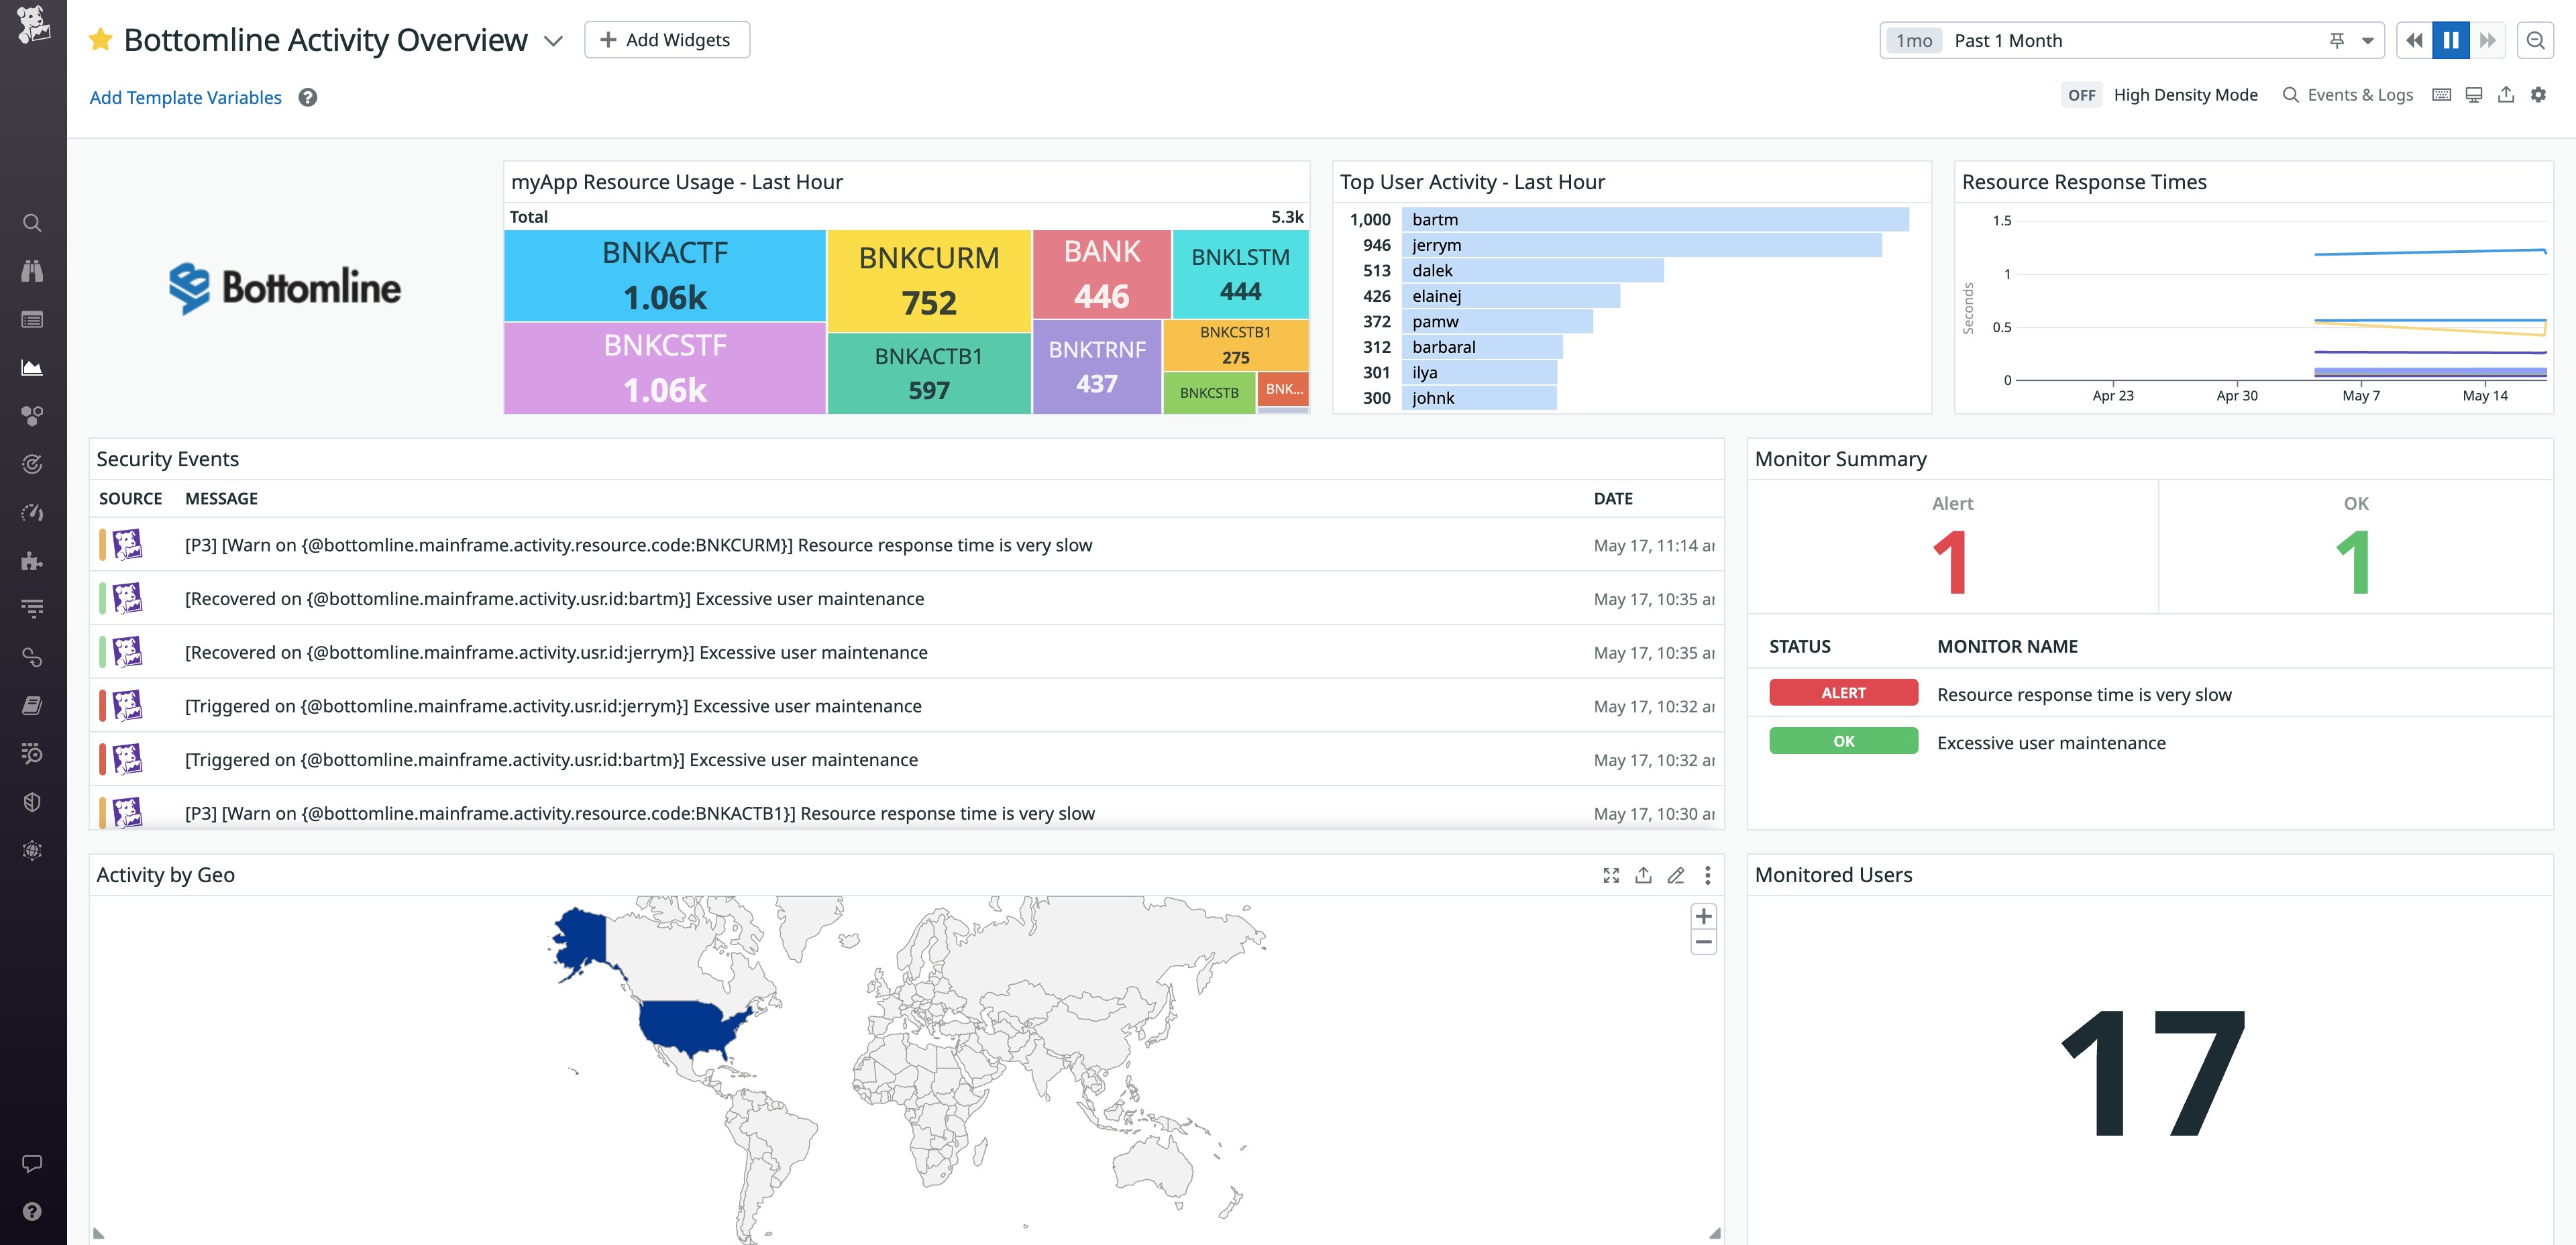Open the Network globe icon in sidebar
This screenshot has height=1245, width=2576.
(32, 850)
